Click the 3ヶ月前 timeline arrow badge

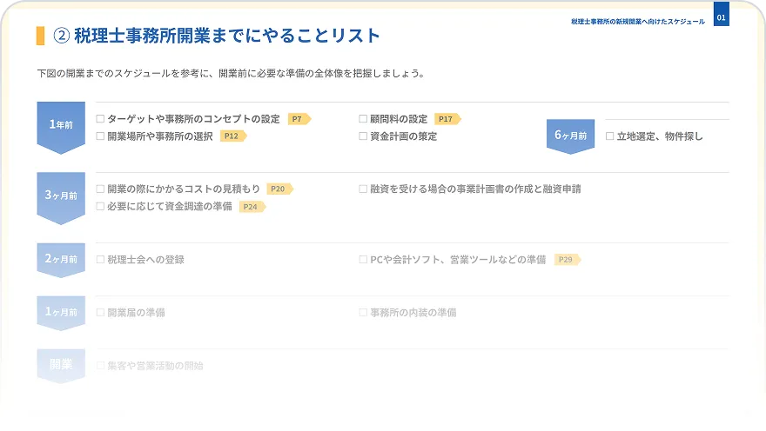(x=61, y=196)
